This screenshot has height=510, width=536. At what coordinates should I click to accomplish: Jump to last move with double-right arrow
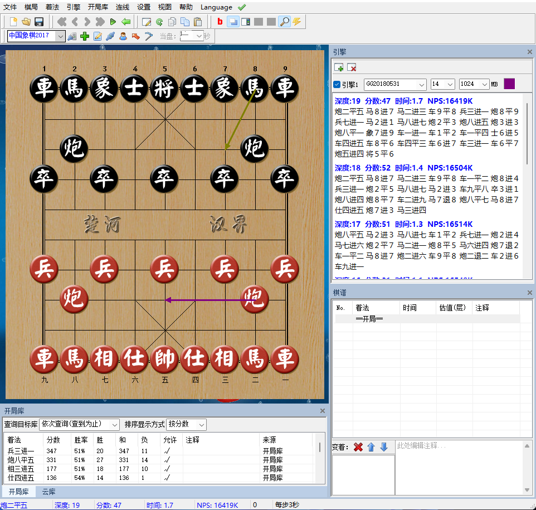[x=100, y=22]
